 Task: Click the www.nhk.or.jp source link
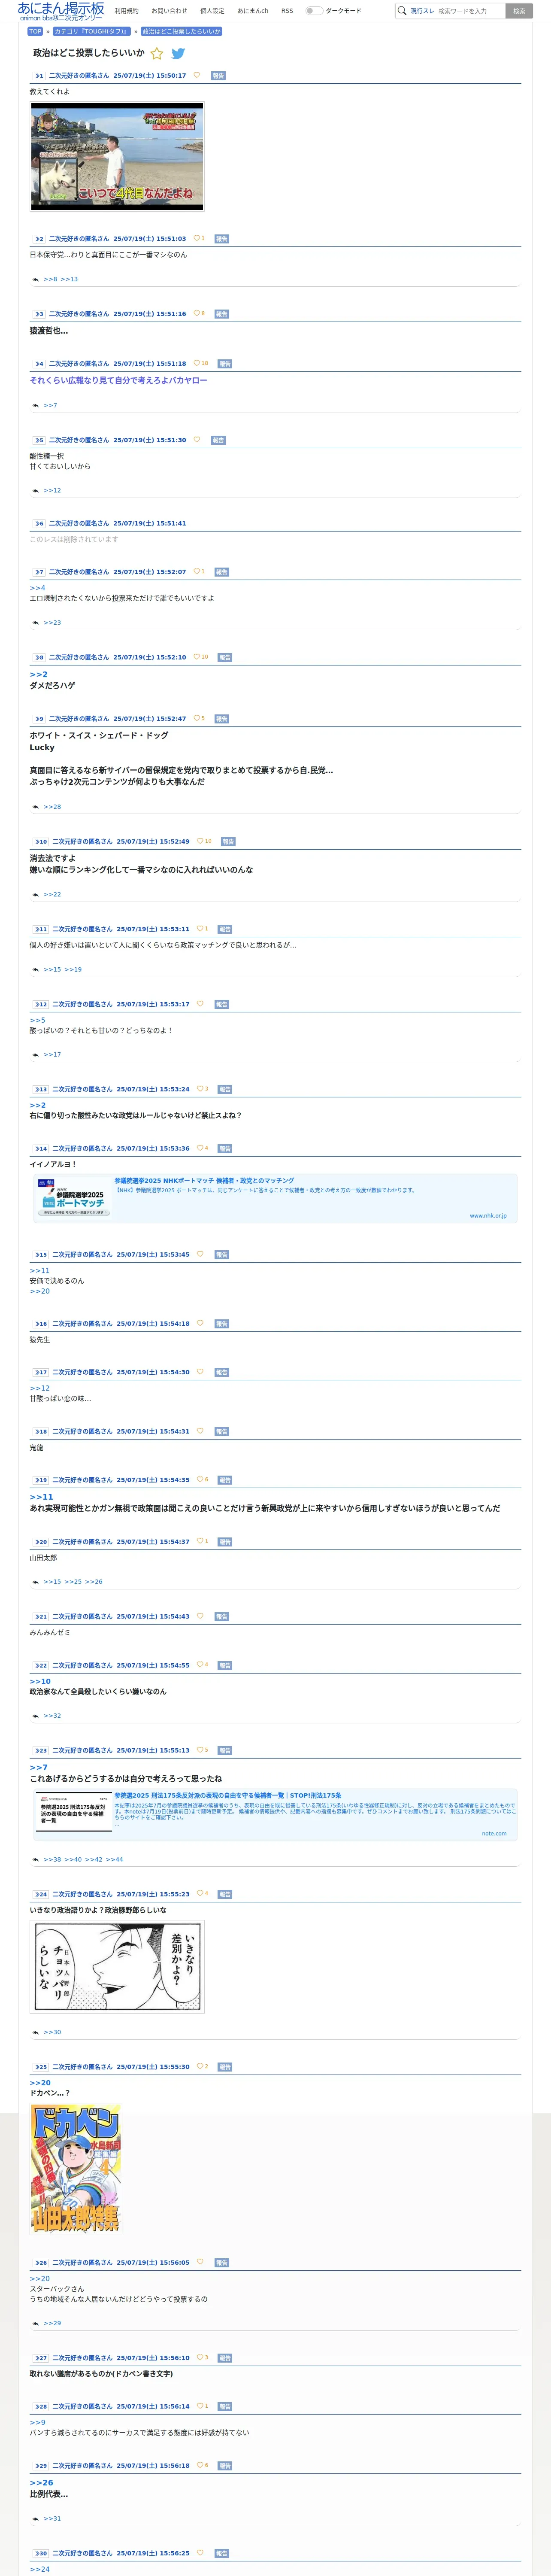pyautogui.click(x=488, y=1215)
